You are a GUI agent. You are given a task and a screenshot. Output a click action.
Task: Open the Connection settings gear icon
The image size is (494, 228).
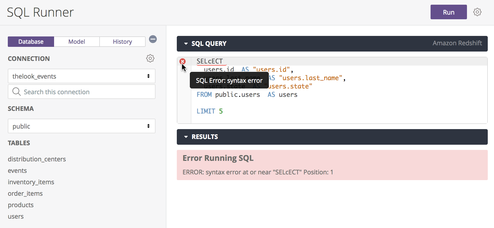coord(150,58)
